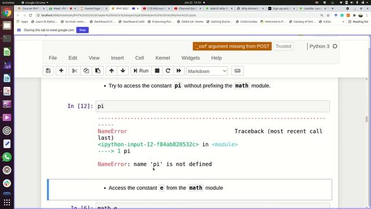Go back in Chrome
Screen dimensions: 371x209
tap(18, 15)
